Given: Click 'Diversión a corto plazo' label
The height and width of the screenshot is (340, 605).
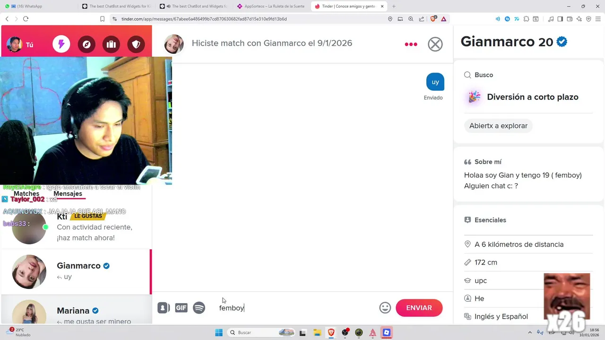Looking at the screenshot, I should [x=533, y=97].
